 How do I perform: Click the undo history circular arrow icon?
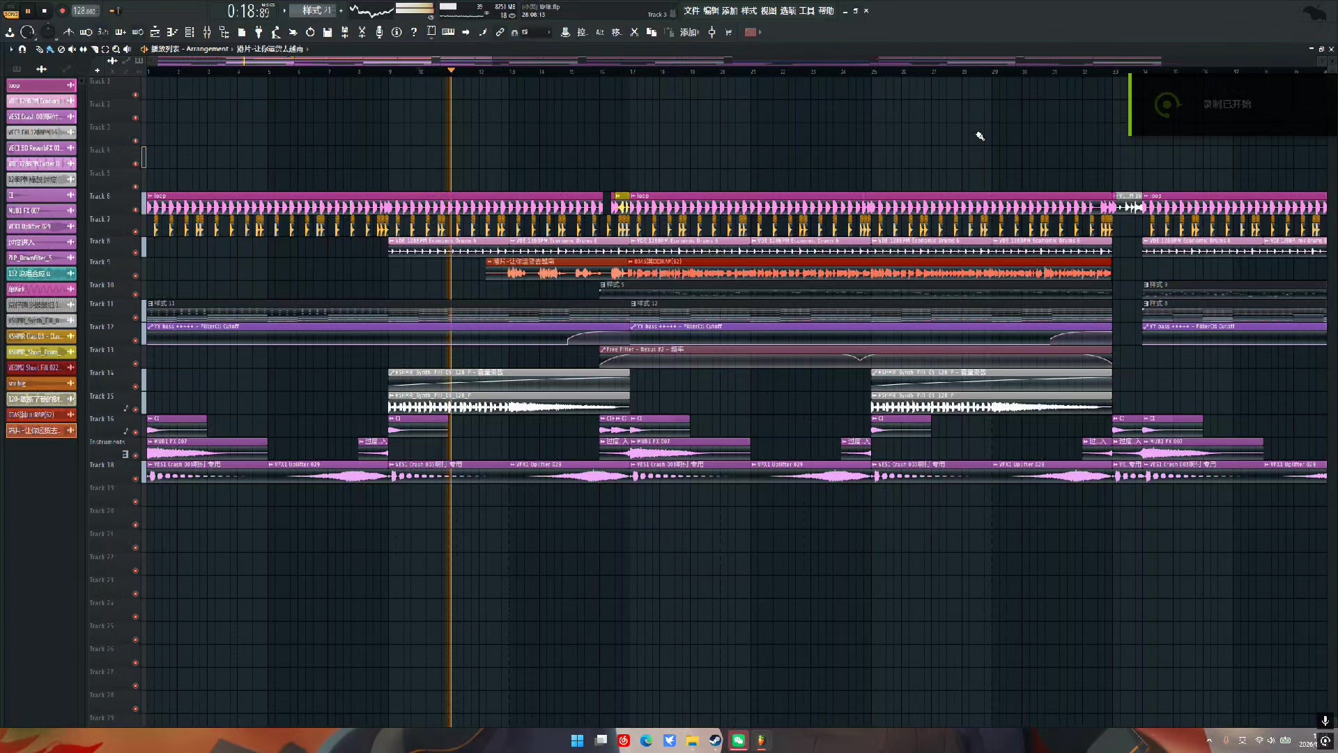[x=310, y=32]
